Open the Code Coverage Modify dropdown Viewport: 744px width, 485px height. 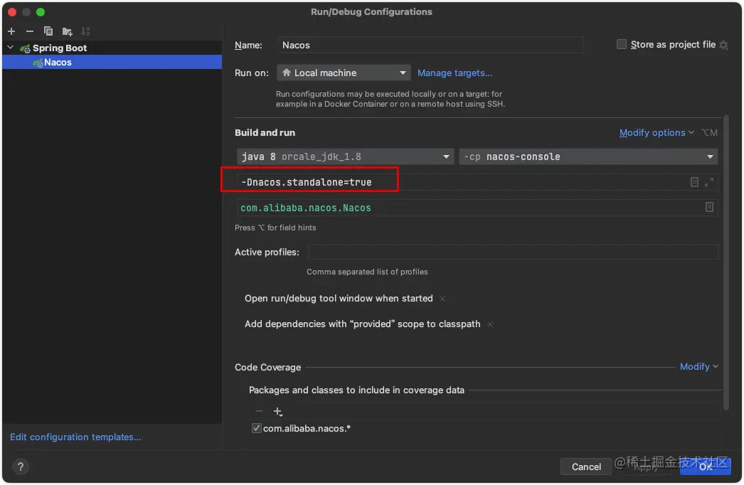click(x=699, y=367)
